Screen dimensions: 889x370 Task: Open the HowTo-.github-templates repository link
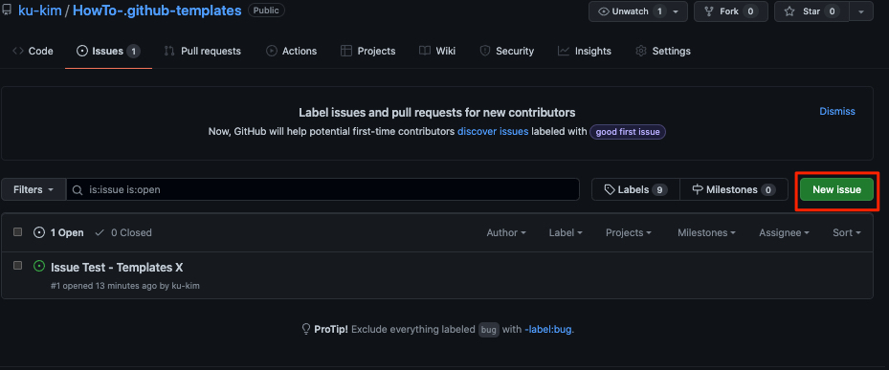(157, 11)
